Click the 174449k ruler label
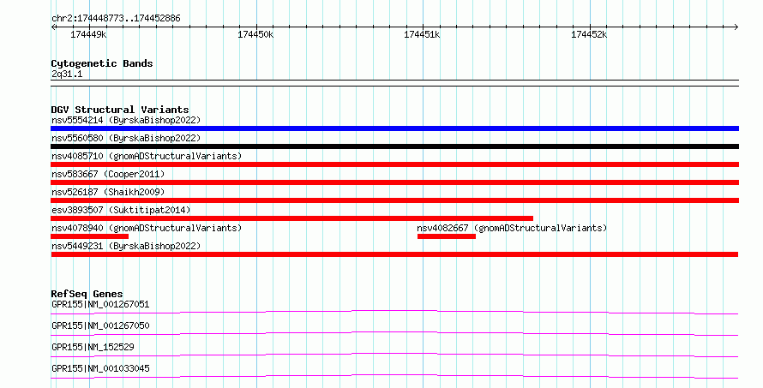This screenshot has width=763, height=388. [88, 34]
